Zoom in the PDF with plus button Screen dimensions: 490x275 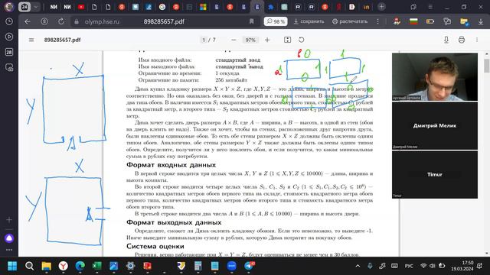267,40
